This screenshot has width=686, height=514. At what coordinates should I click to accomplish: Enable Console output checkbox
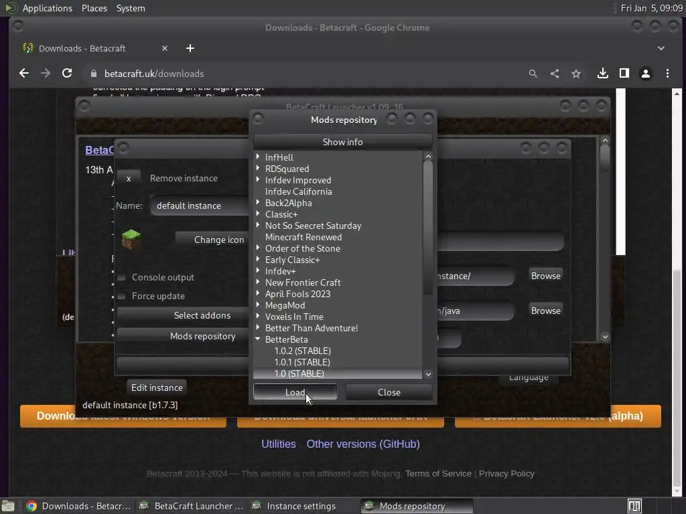(122, 277)
